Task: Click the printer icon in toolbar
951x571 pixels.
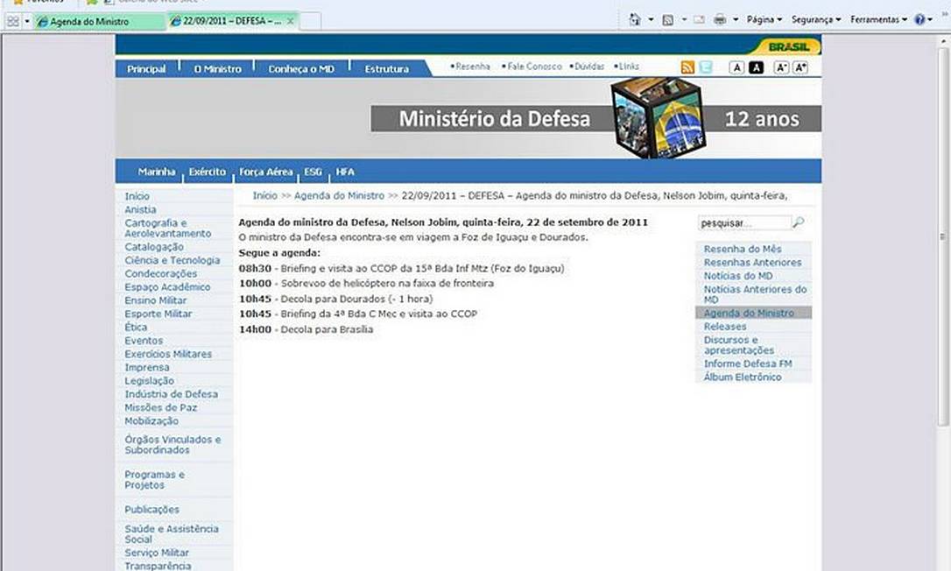Action: point(720,19)
